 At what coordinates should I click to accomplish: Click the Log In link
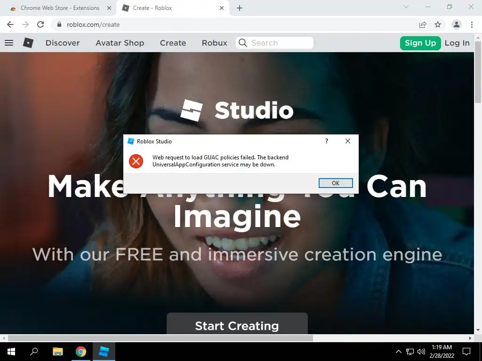(x=457, y=43)
